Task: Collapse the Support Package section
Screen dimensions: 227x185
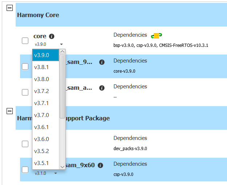Action: point(9,111)
